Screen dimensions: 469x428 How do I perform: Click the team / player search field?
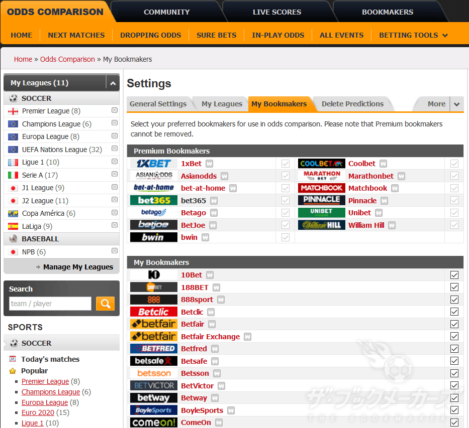[x=50, y=304]
